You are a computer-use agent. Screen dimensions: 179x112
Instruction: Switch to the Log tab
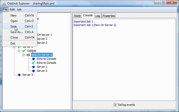pos(97,16)
